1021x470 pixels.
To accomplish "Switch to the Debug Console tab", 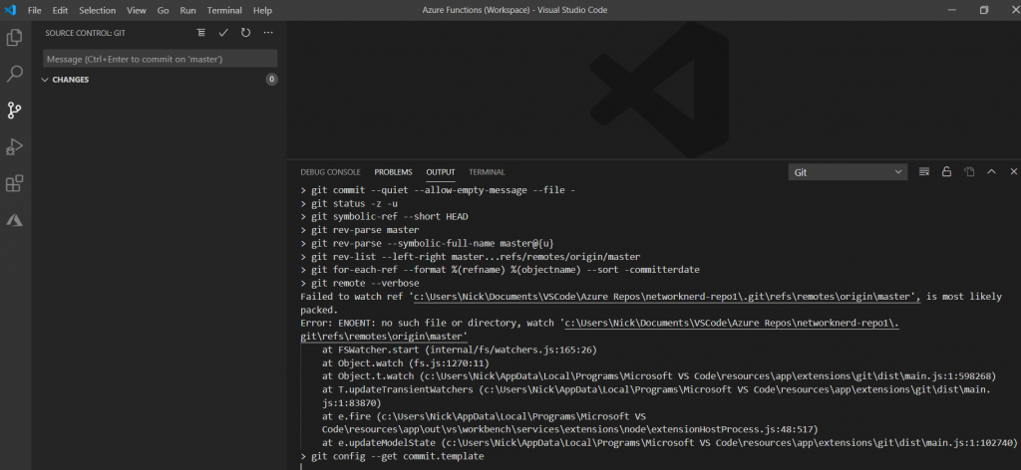I will click(330, 172).
